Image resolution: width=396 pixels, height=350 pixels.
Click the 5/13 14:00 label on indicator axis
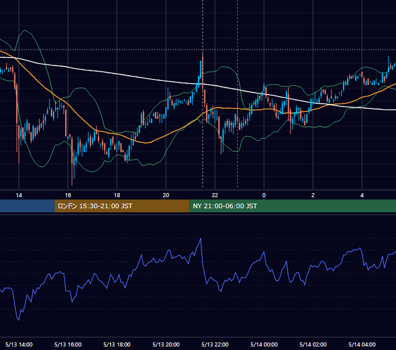pyautogui.click(x=19, y=344)
